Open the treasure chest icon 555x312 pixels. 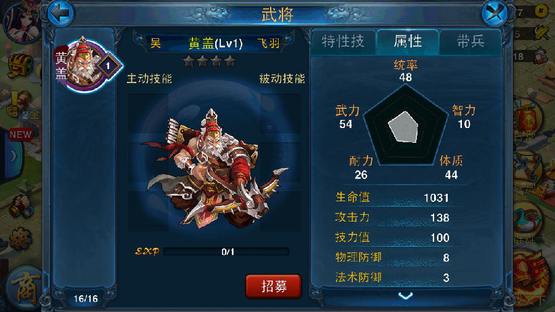click(x=20, y=65)
